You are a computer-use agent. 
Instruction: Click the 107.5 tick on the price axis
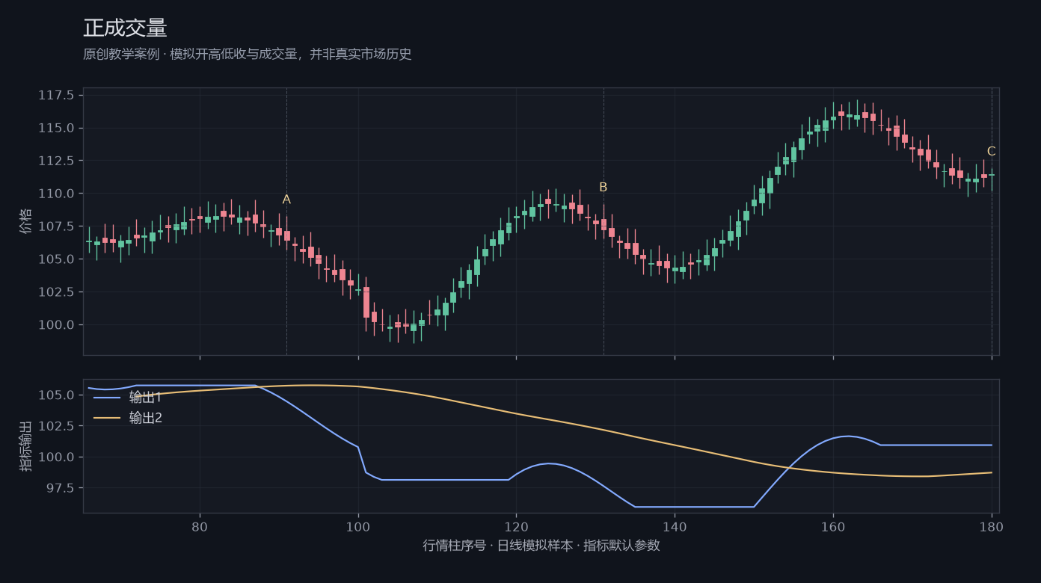[x=56, y=226]
